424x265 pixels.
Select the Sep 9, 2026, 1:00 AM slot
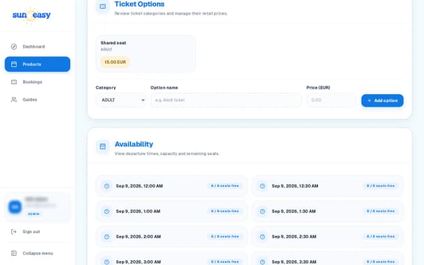[172, 211]
